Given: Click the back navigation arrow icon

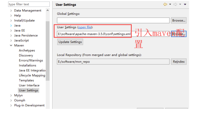Looking at the screenshot, I should click(x=165, y=5).
